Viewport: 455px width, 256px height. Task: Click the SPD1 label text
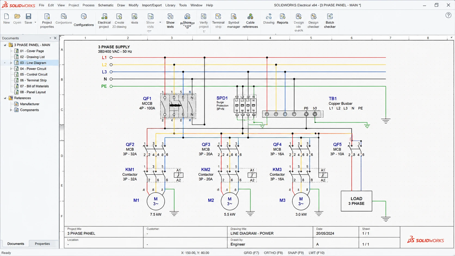click(x=222, y=98)
